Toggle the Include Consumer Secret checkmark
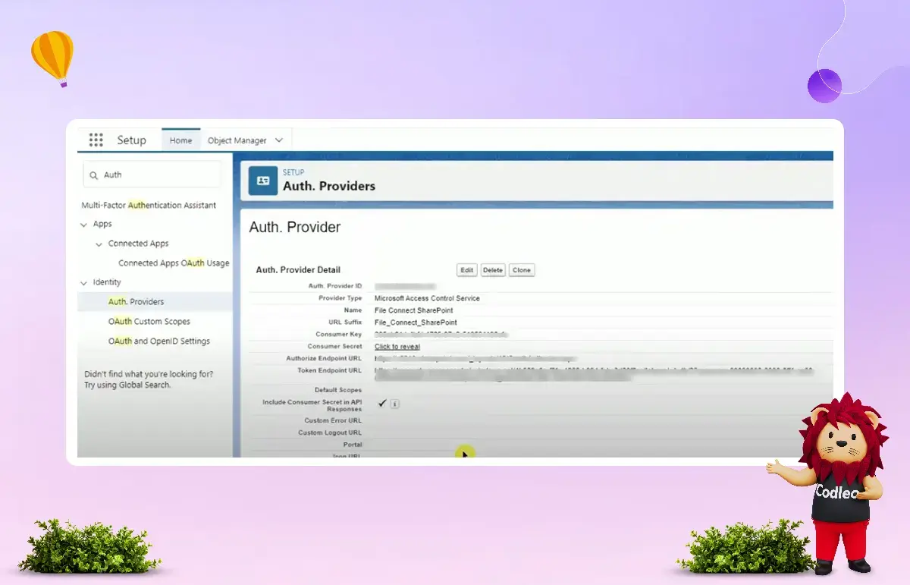 click(382, 404)
